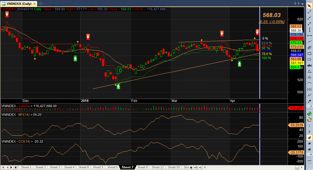Click the yellow zoom out icon
Image resolution: width=313 pixels, height=170 pixels.
click(309, 120)
